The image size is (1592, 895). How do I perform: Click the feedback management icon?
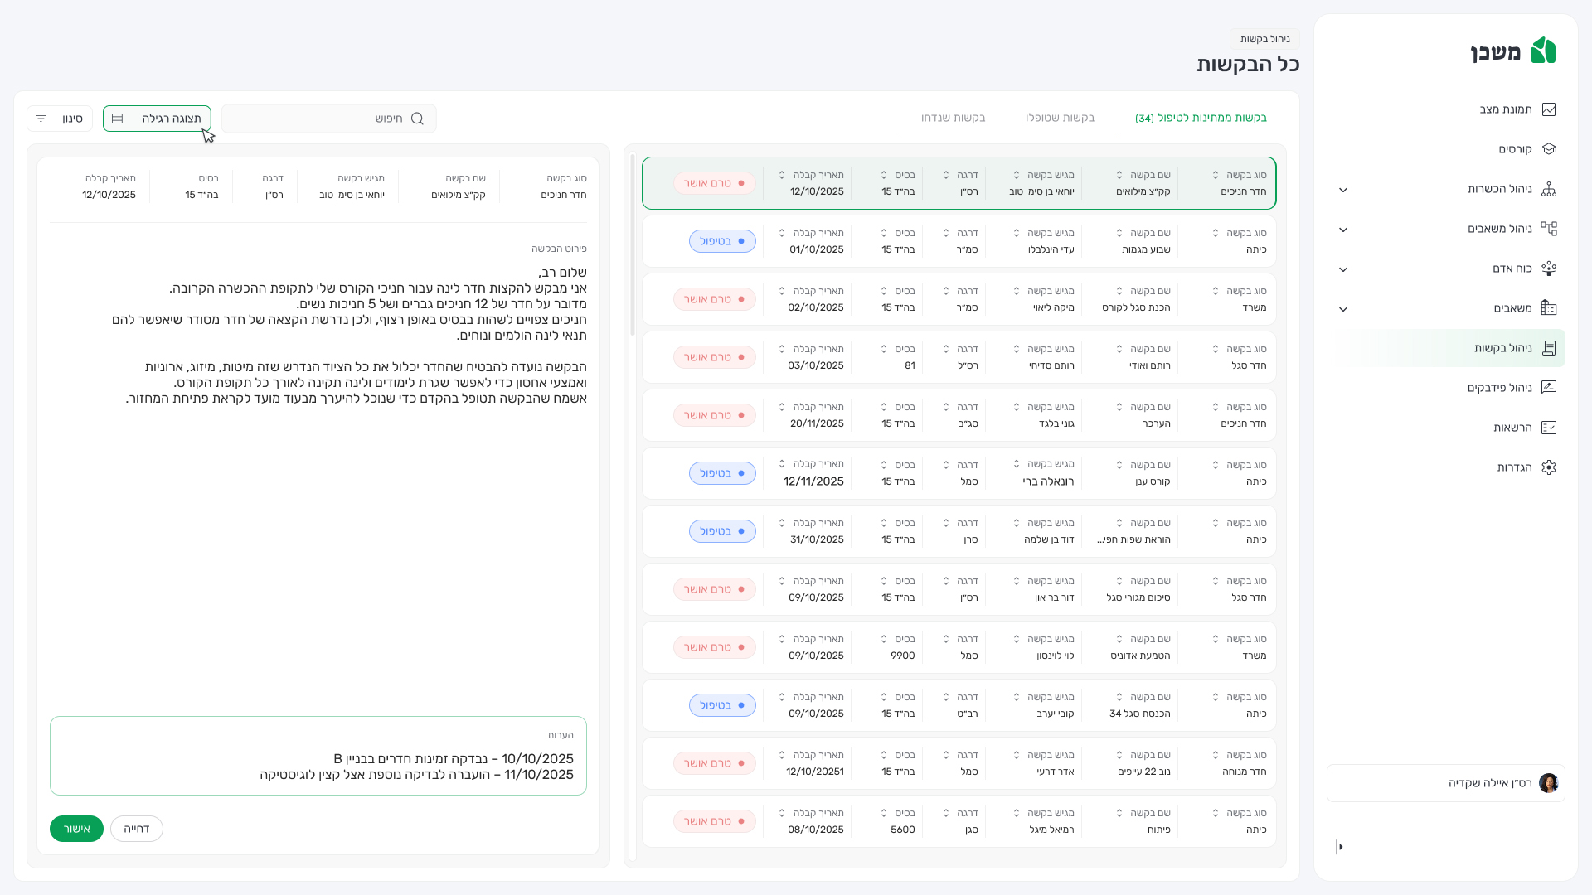pos(1548,388)
